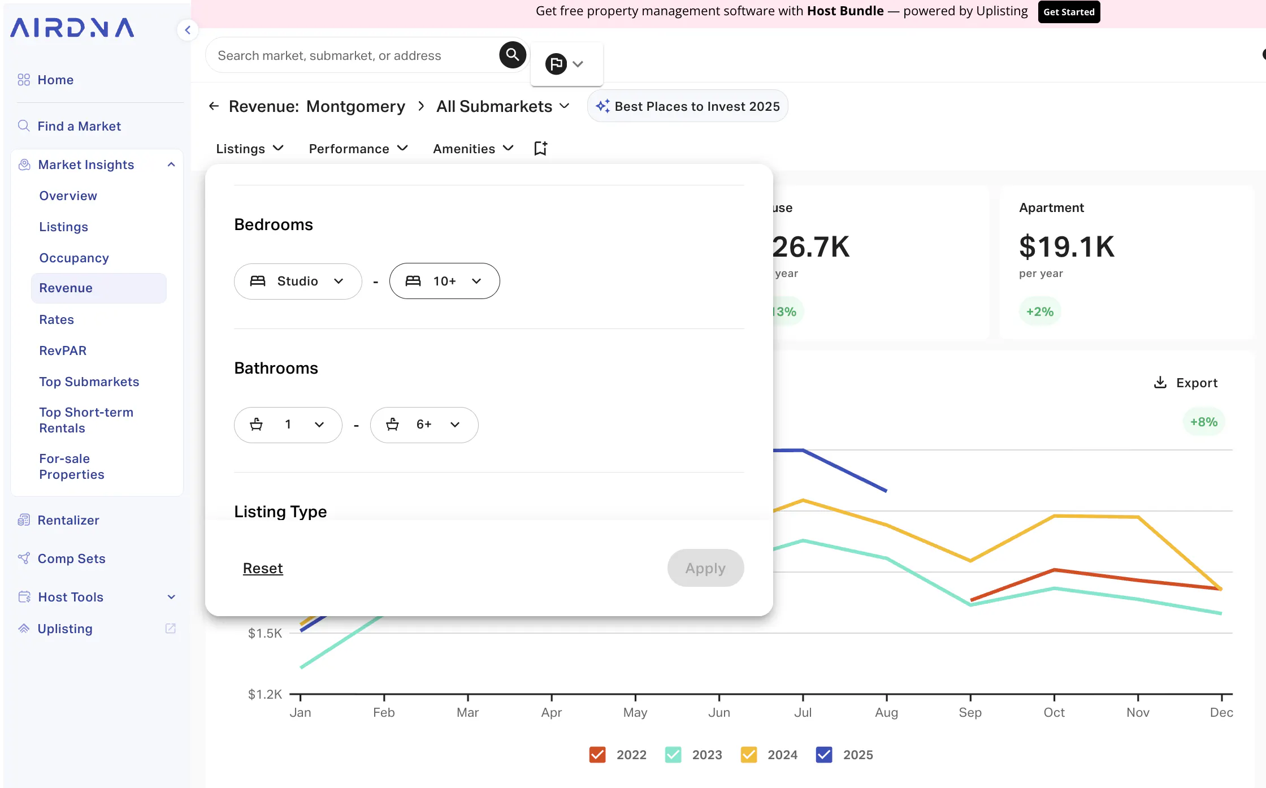Open the minimum bathrooms dropdown showing 1
The height and width of the screenshot is (788, 1266).
(288, 425)
